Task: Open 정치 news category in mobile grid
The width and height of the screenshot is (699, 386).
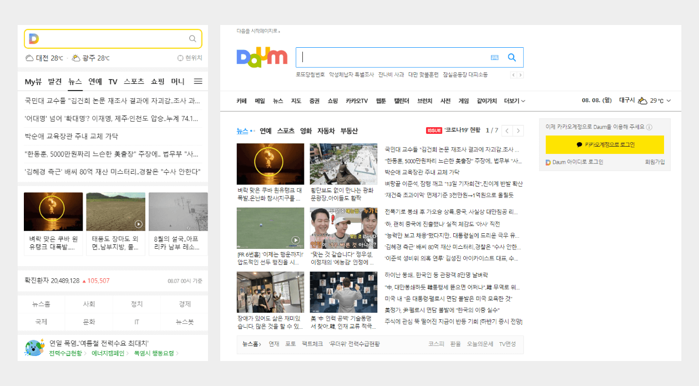Action: pos(136,304)
